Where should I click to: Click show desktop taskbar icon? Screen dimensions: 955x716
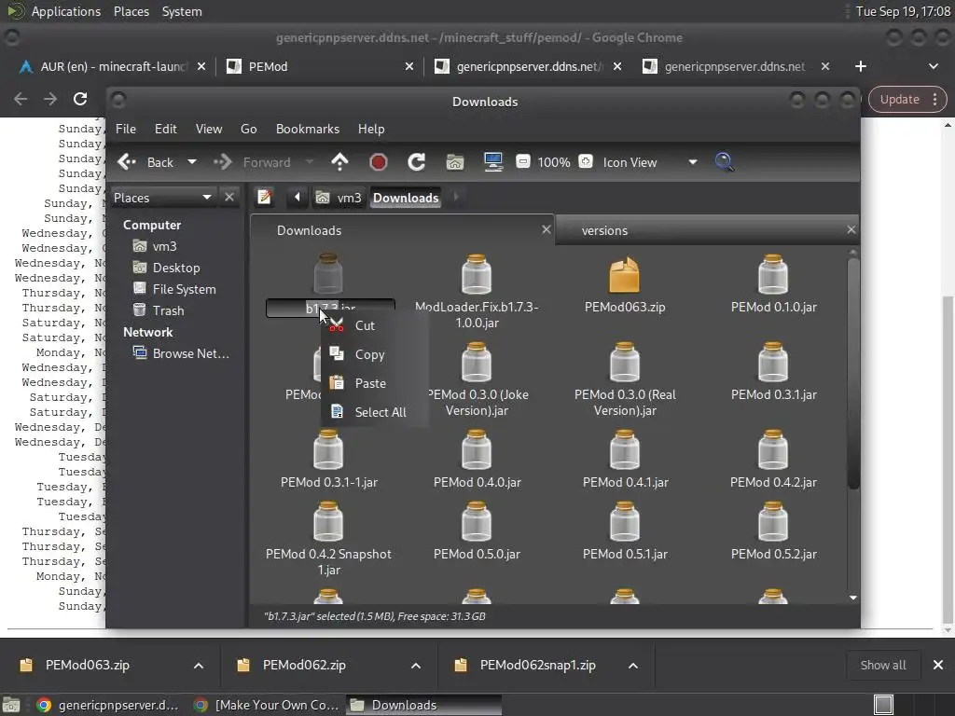pos(11,705)
